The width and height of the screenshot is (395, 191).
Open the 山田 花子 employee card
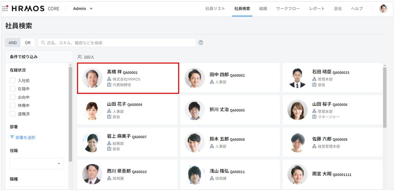coord(127,110)
